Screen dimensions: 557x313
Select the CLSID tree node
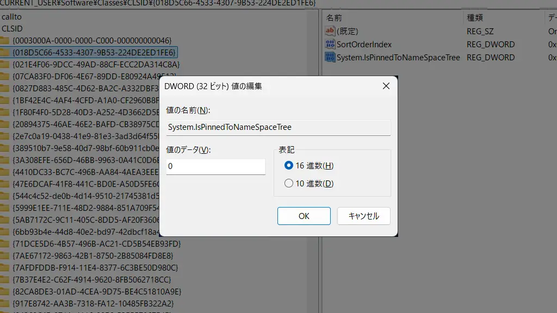point(12,28)
